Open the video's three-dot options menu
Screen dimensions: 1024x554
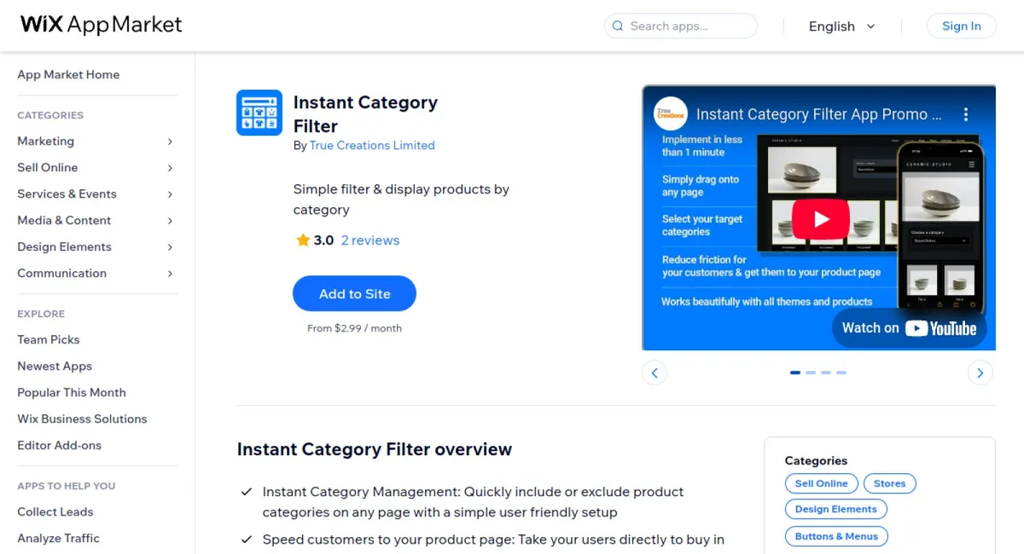click(966, 114)
